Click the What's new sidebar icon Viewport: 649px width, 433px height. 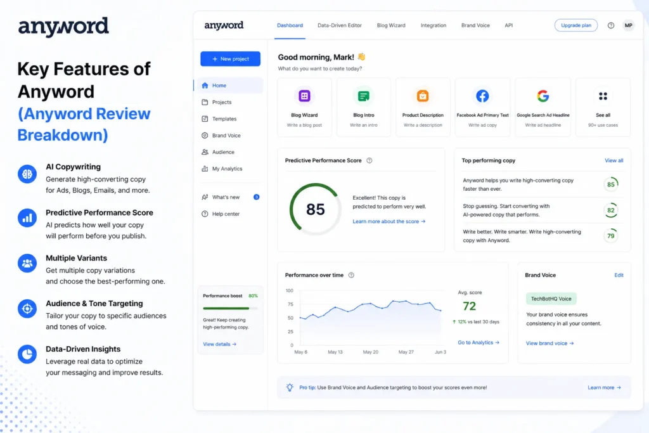coord(205,197)
